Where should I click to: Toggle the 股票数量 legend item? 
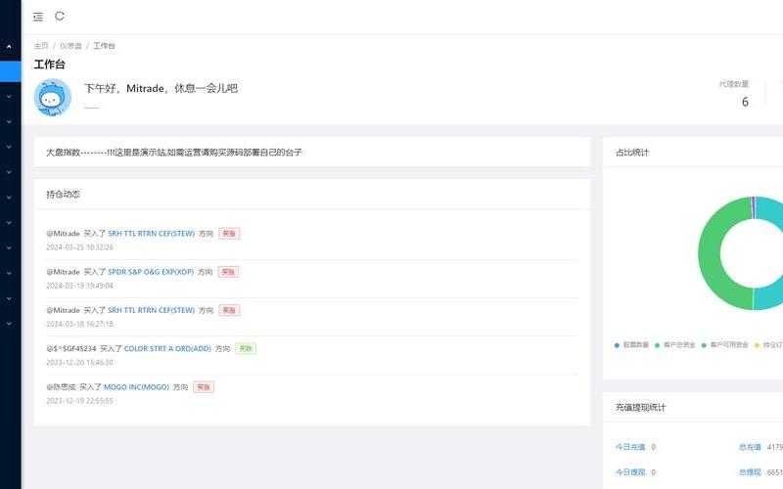[x=631, y=345]
